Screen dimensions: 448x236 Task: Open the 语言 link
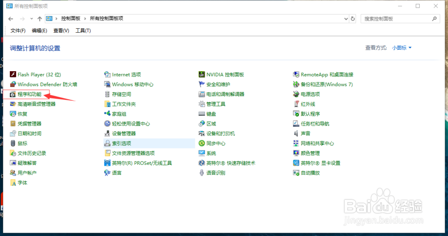[116, 173]
